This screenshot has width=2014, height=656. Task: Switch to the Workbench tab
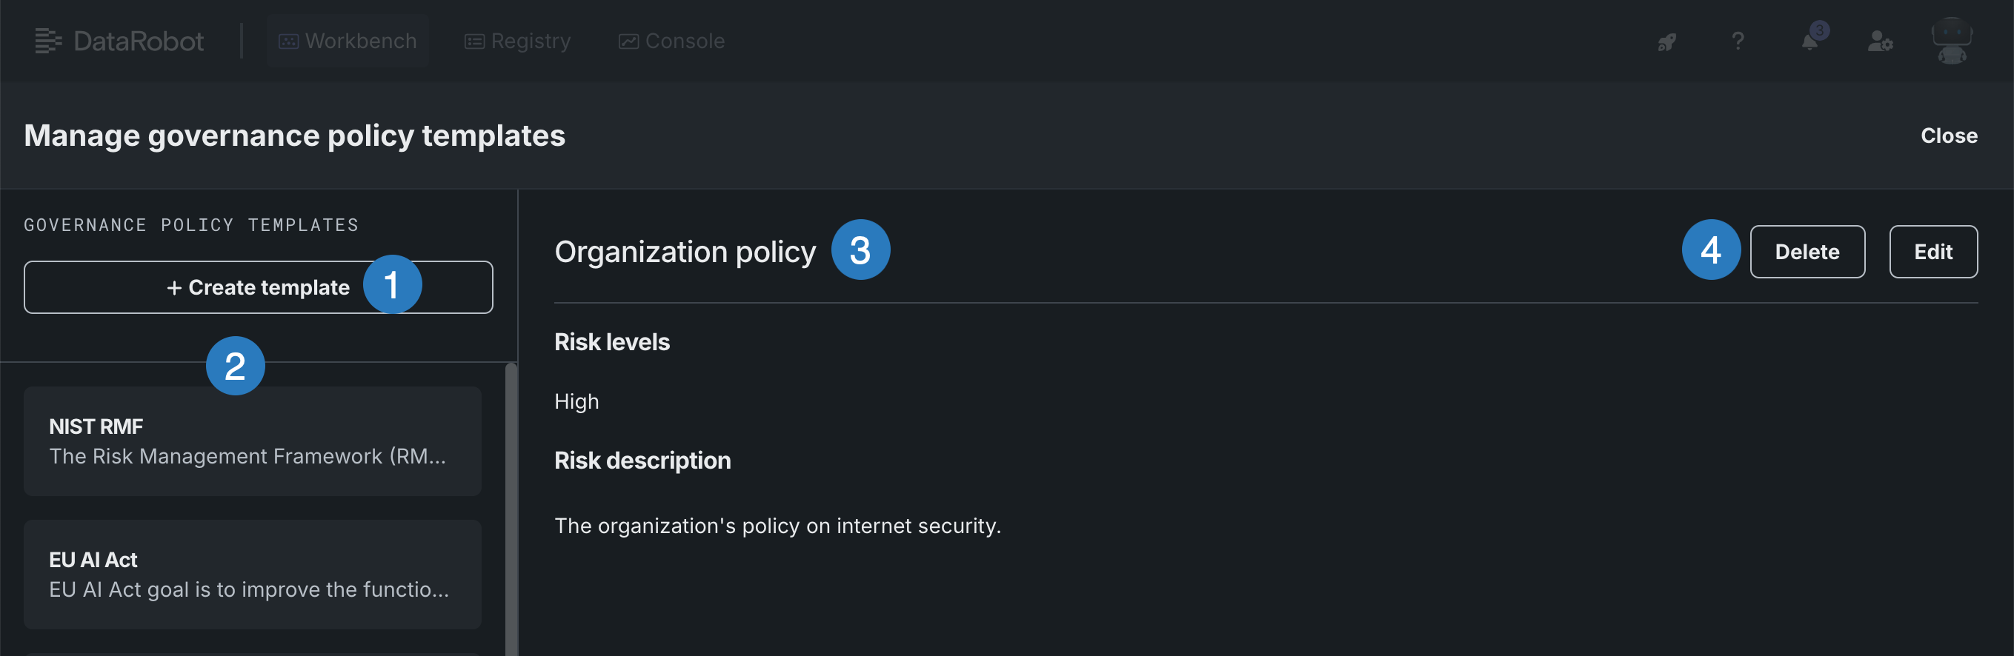[x=359, y=41]
